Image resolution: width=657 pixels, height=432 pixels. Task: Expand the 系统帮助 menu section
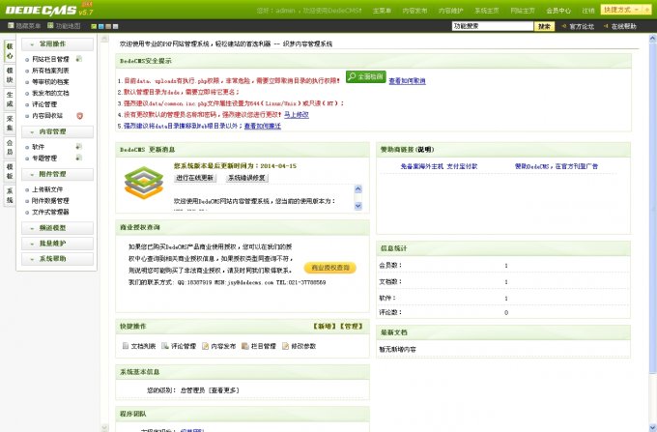[x=57, y=259]
